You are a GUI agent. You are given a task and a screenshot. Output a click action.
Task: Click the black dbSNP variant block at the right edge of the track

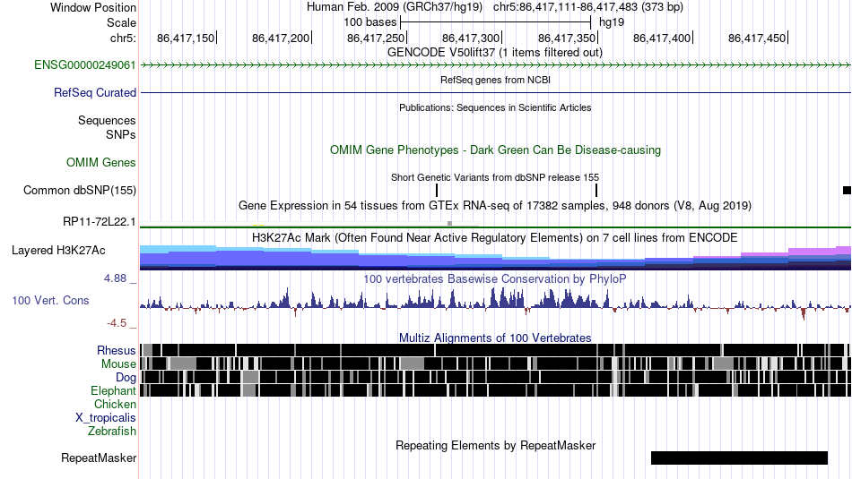[x=847, y=191]
